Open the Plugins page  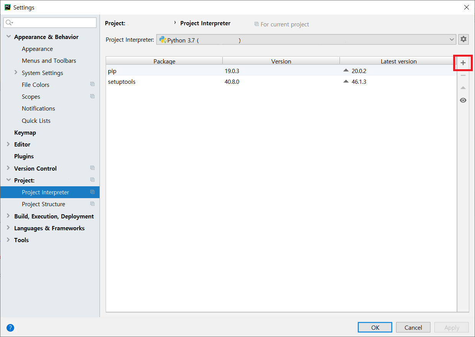click(x=24, y=156)
